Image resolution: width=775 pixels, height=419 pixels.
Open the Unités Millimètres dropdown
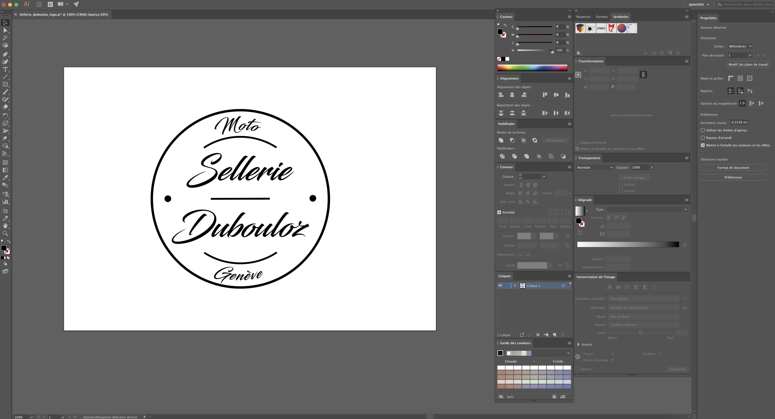[x=740, y=46]
